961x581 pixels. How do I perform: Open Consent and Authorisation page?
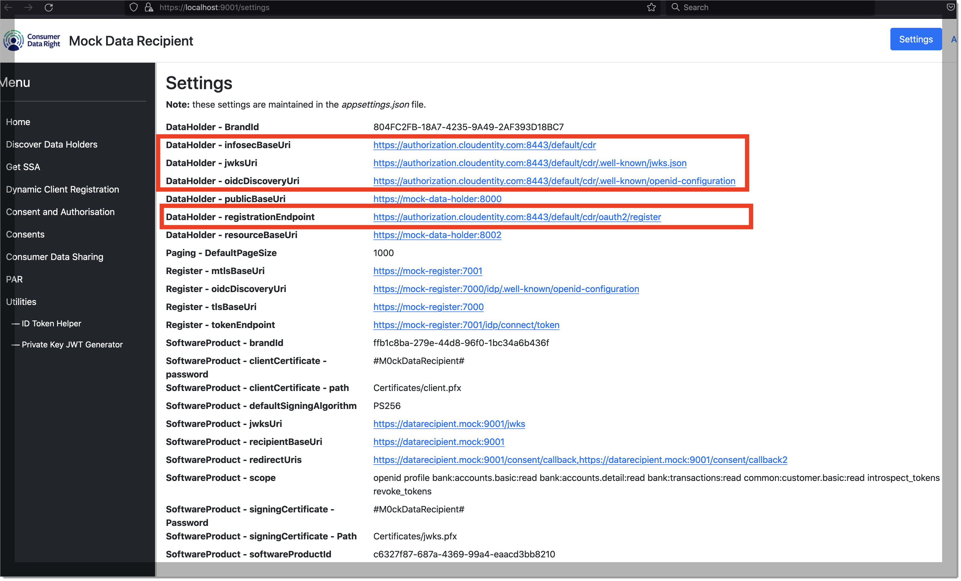pos(61,212)
